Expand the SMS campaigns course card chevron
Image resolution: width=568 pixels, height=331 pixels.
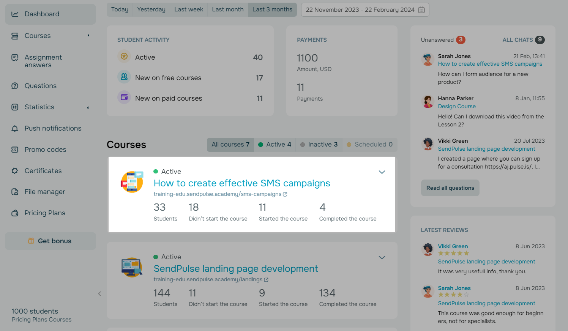382,172
